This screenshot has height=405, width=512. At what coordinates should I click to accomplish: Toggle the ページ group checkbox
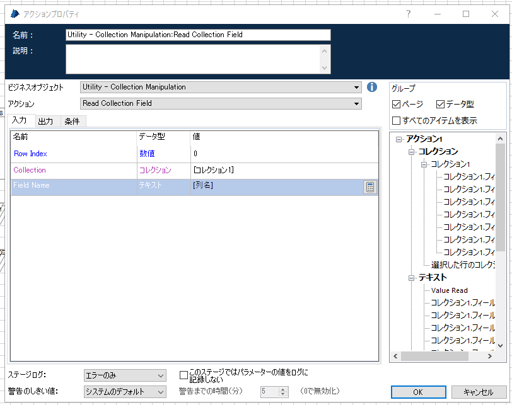point(396,105)
